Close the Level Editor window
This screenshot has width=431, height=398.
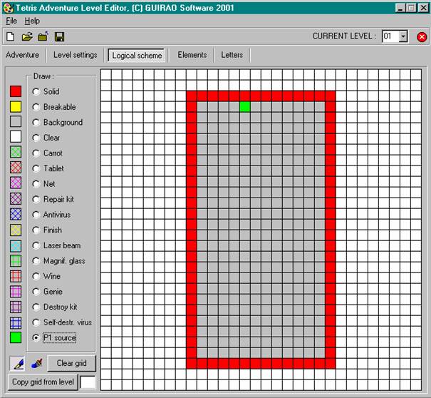coord(423,8)
